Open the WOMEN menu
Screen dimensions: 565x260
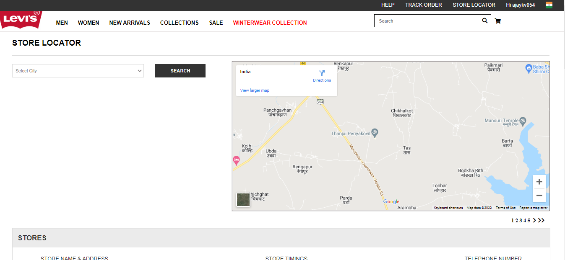coord(89,23)
